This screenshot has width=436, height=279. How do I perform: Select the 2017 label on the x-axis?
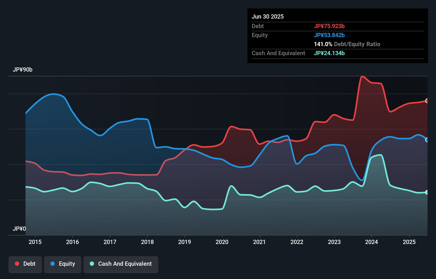point(110,242)
